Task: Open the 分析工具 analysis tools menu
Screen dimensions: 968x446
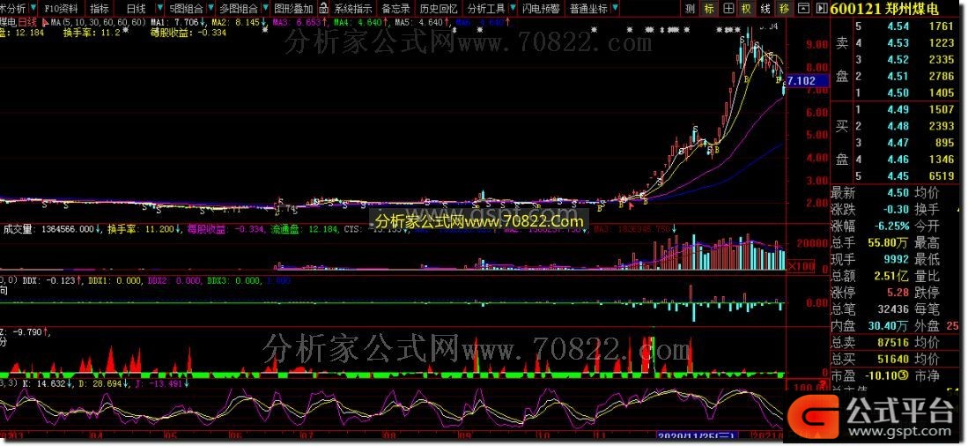Action: click(486, 8)
